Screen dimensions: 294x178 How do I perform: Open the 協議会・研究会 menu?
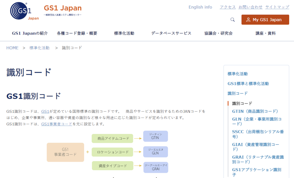218,33
